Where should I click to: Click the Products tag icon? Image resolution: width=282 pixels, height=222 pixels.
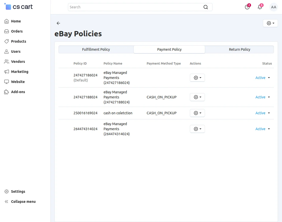(7, 41)
